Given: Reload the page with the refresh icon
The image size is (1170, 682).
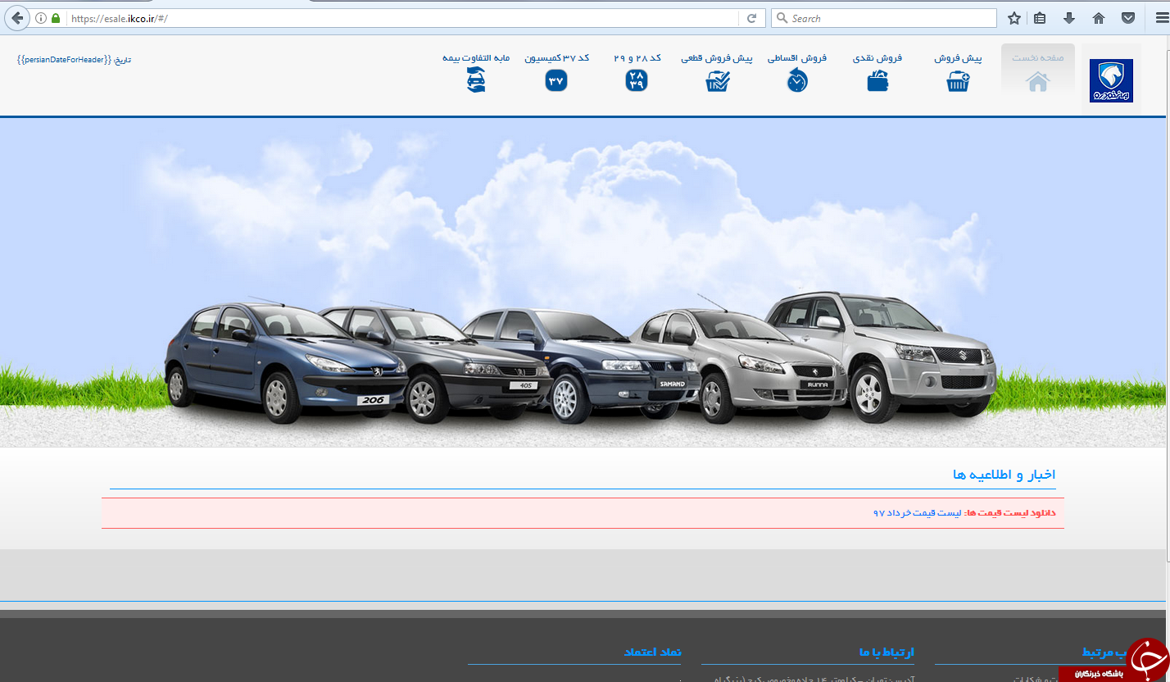Looking at the screenshot, I should click(x=751, y=18).
